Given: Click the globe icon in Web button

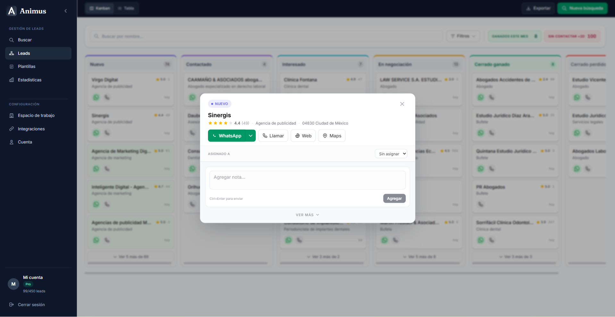Looking at the screenshot, I should coord(297,136).
